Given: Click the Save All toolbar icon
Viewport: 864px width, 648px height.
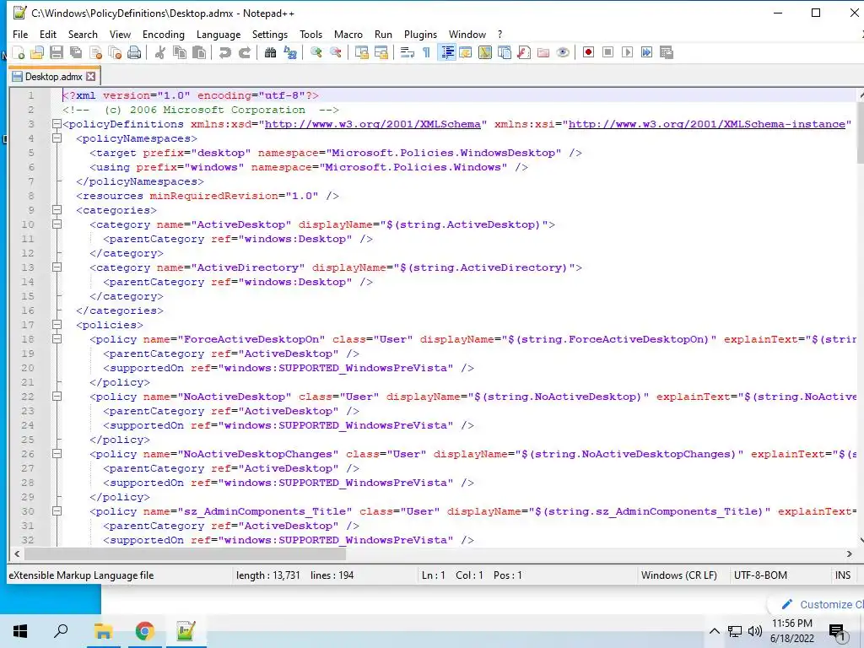Looking at the screenshot, I should [x=76, y=52].
